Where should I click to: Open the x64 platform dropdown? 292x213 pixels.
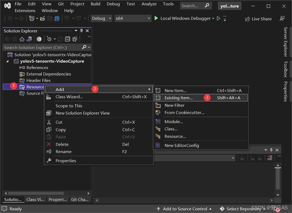pos(133,18)
